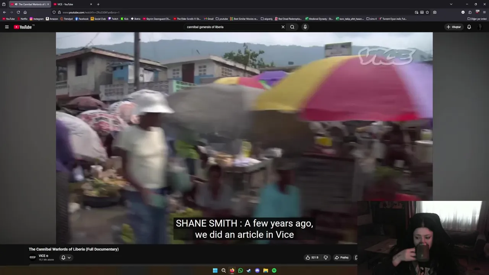Viewport: 489px width, 275px height.
Task: Open Skyrim Dawnguard DL bookmark
Action: pyautogui.click(x=157, y=19)
